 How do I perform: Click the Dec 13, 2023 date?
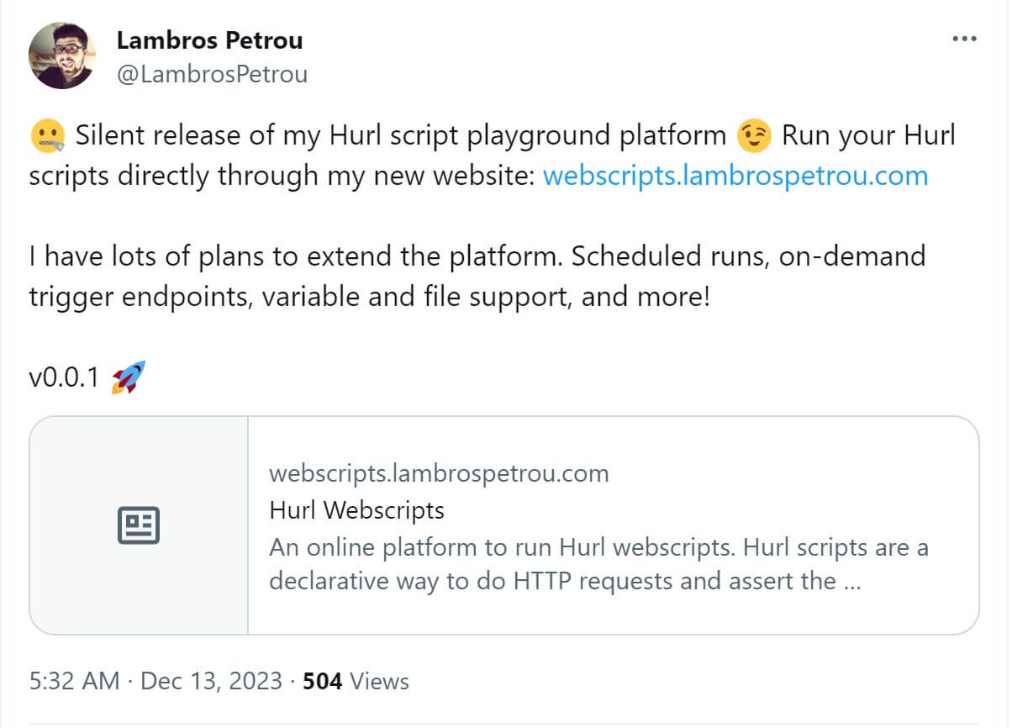211,680
